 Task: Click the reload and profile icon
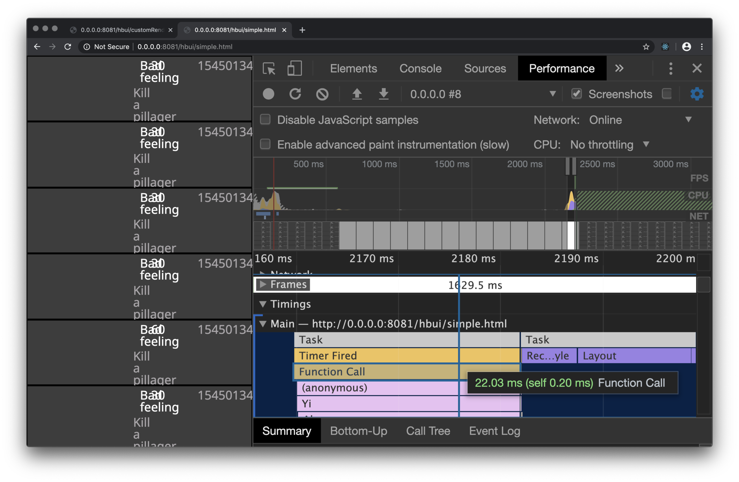[295, 94]
